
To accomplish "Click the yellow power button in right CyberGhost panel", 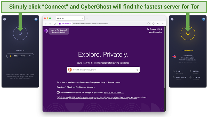I will (188, 33).
